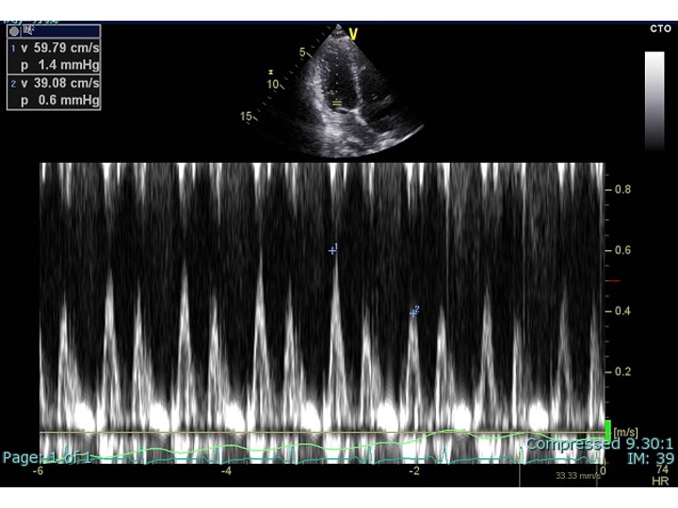Click the yellow V probe orientation marker
Image resolution: width=678 pixels, height=508 pixels.
click(354, 35)
